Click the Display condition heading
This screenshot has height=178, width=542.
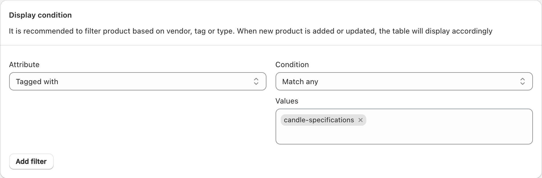tap(40, 15)
